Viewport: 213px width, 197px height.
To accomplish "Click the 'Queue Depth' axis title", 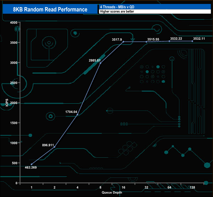I will [111, 192].
